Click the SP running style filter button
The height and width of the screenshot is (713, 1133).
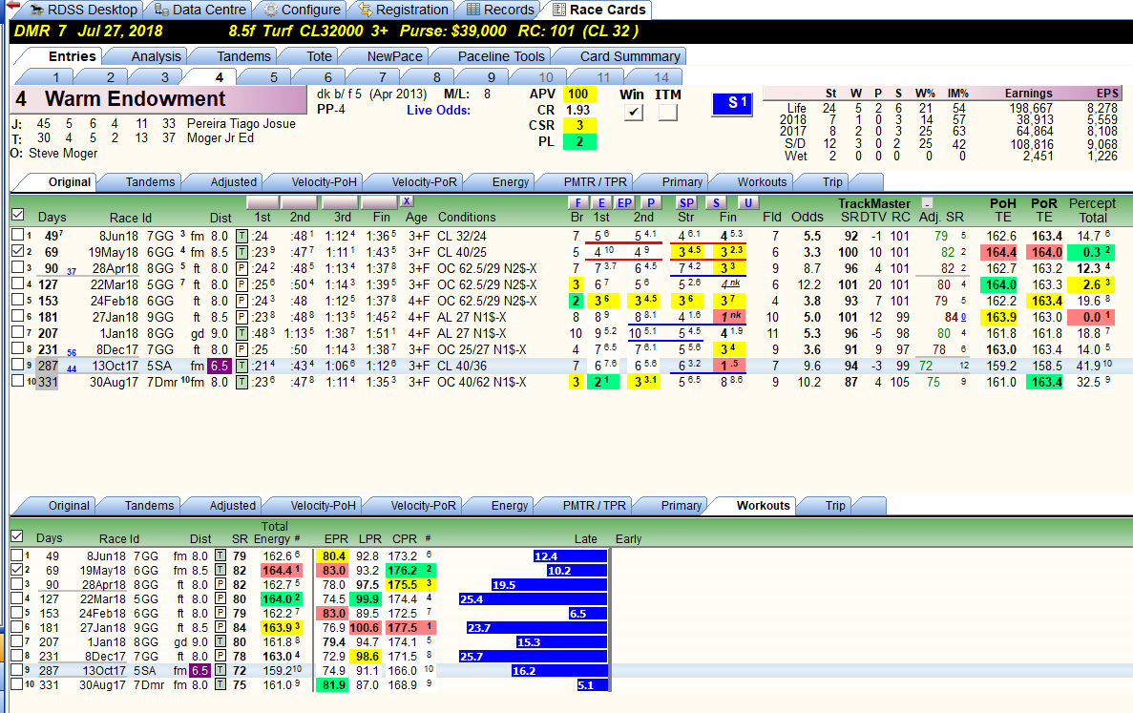[x=686, y=203]
